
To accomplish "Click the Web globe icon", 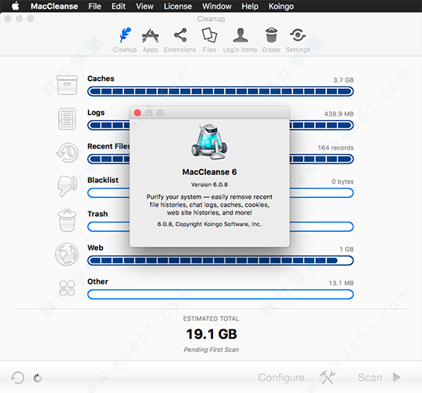I will pyautogui.click(x=67, y=254).
